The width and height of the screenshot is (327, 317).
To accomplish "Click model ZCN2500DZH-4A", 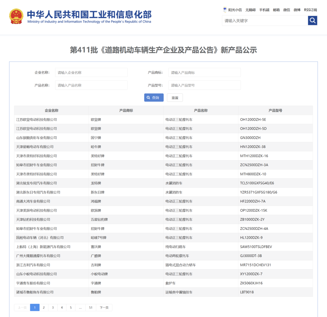I will coord(254,228).
